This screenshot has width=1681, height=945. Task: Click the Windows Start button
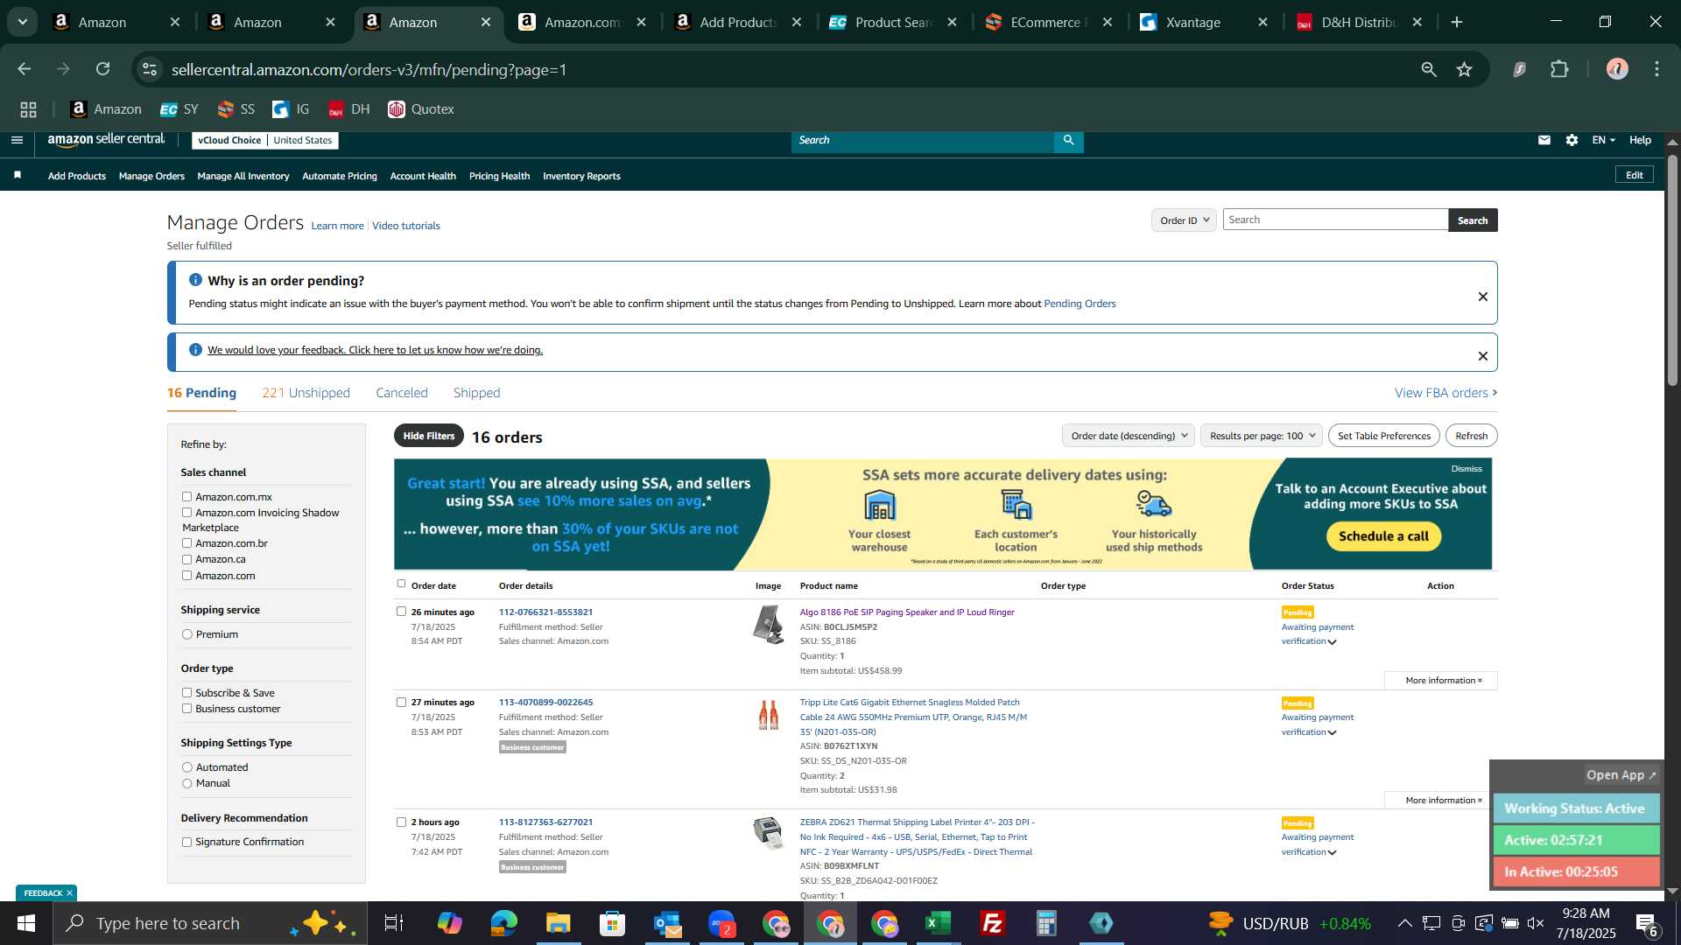pos(26,923)
